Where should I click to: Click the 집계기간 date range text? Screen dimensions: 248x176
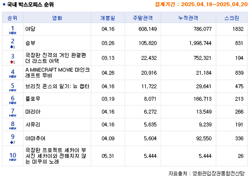[x=201, y=4]
